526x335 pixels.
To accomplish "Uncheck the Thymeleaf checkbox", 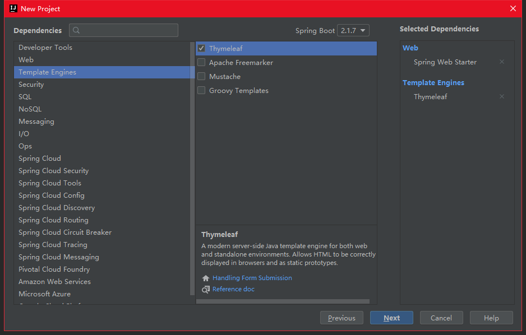I will pyautogui.click(x=201, y=48).
